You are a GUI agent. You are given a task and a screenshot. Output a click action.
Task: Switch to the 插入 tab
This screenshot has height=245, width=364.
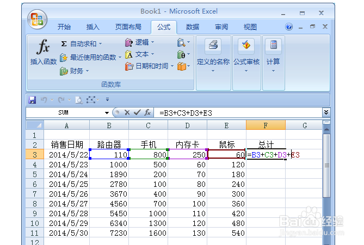tap(93, 27)
